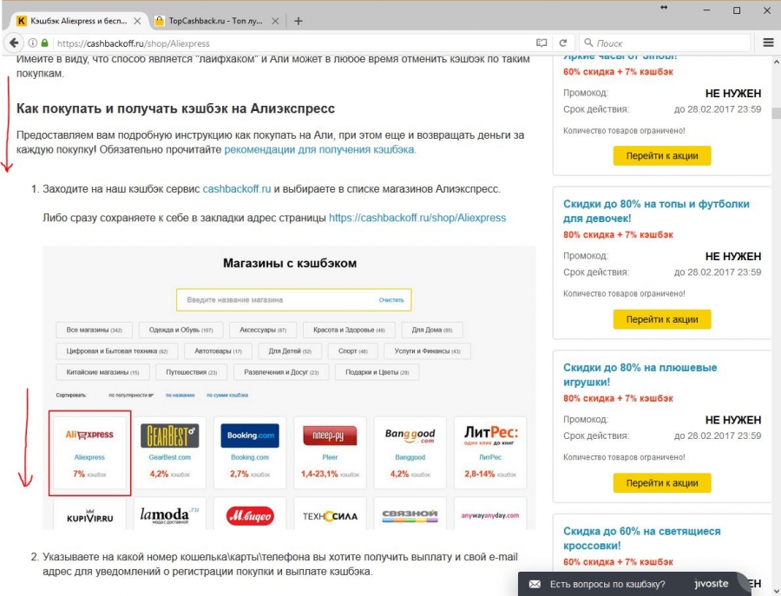Screen dimensions: 781x596
Task: Pick Услуги и Финансы category
Action: [x=427, y=351]
